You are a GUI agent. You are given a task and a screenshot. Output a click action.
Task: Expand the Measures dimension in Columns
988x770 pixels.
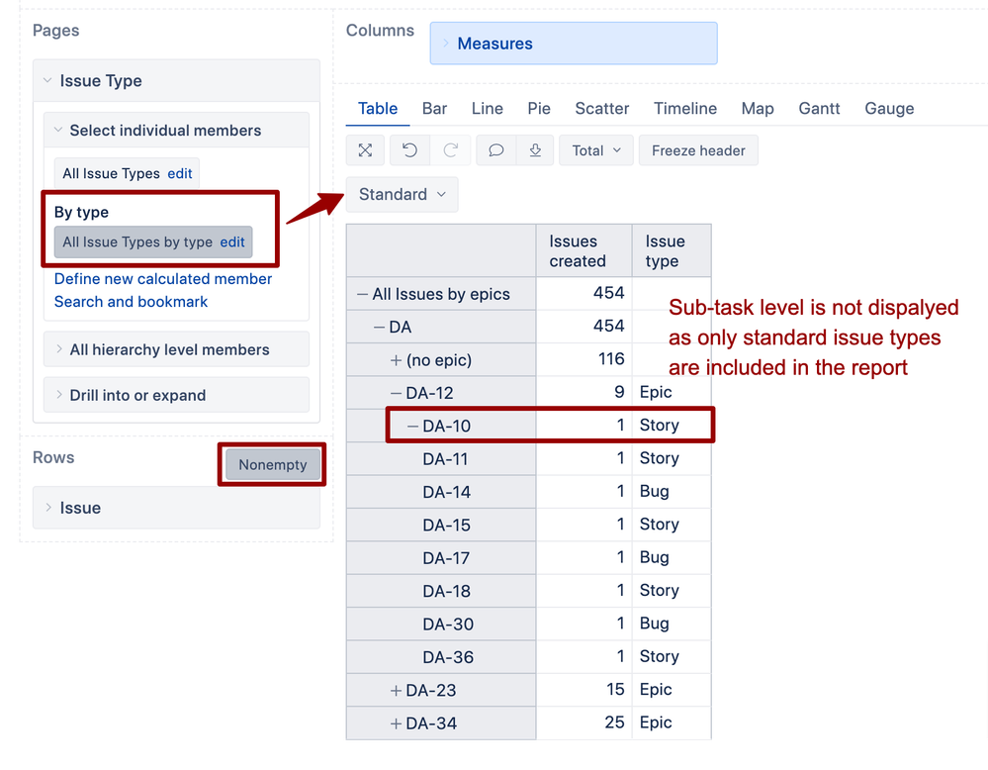[445, 43]
